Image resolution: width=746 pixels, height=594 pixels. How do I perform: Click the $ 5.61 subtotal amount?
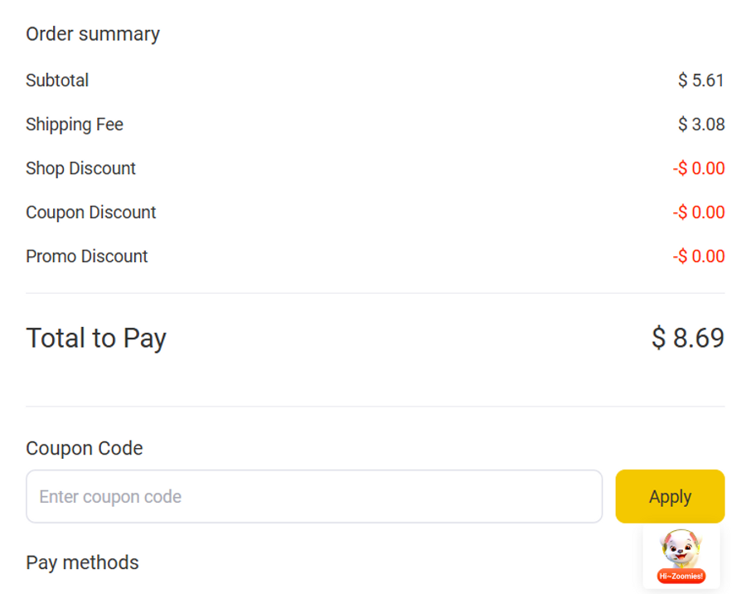point(700,80)
